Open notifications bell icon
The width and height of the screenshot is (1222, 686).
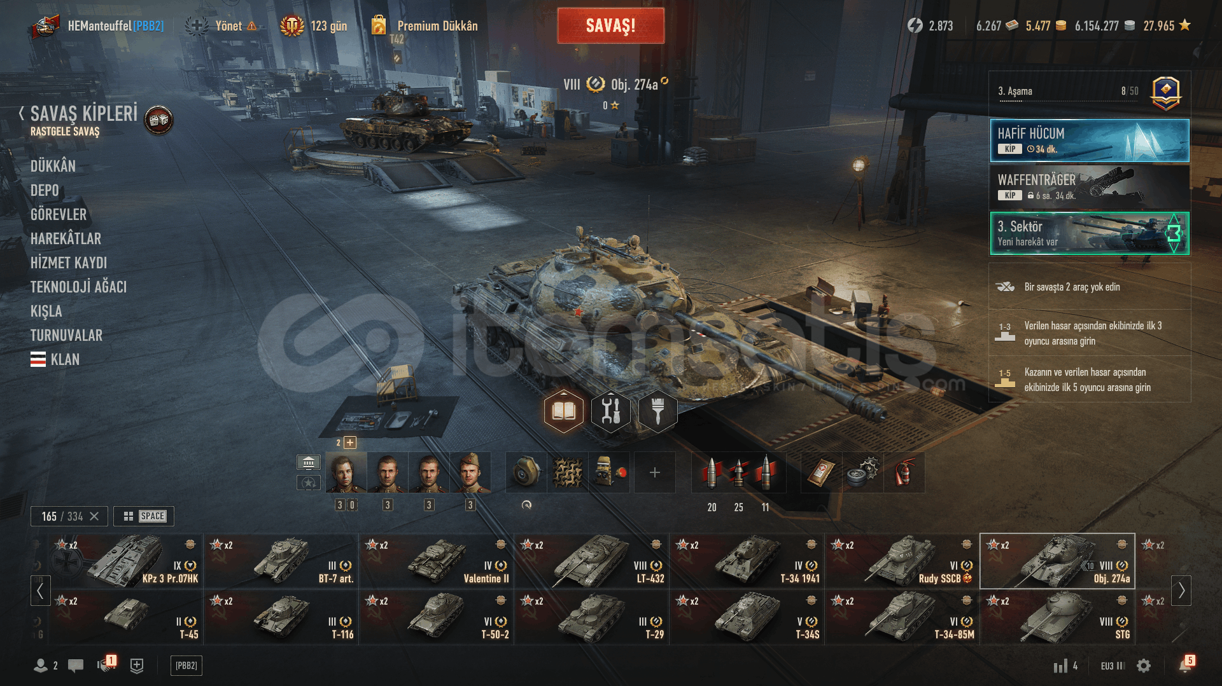point(1185,665)
